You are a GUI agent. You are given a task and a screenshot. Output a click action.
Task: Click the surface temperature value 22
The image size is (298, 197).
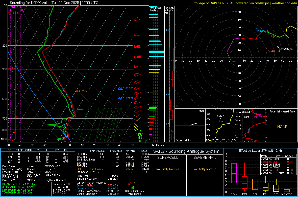pos(64,142)
